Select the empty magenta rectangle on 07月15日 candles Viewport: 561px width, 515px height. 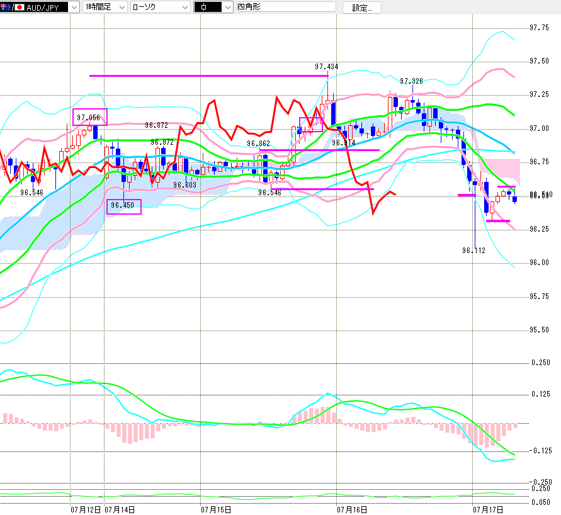coord(311,125)
